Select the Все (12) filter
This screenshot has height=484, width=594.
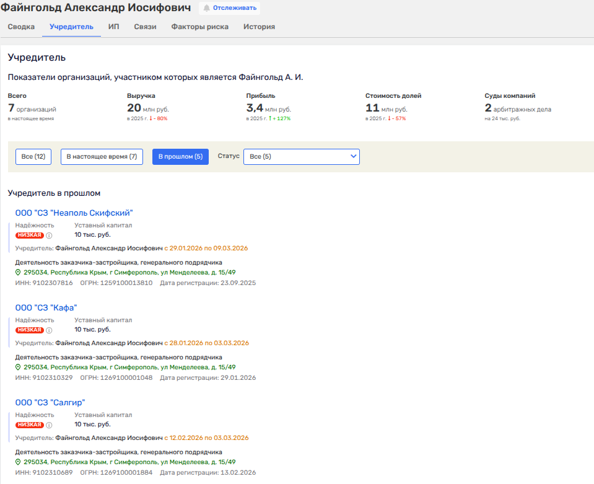pos(33,157)
